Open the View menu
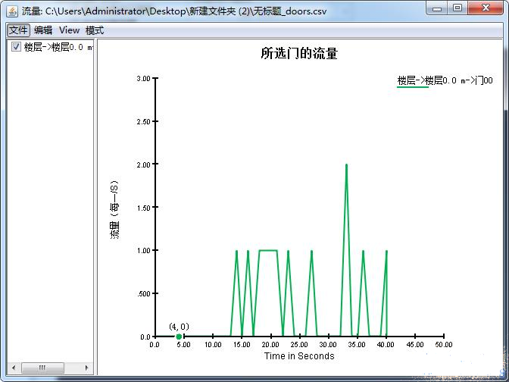The width and height of the screenshot is (509, 382). [69, 30]
